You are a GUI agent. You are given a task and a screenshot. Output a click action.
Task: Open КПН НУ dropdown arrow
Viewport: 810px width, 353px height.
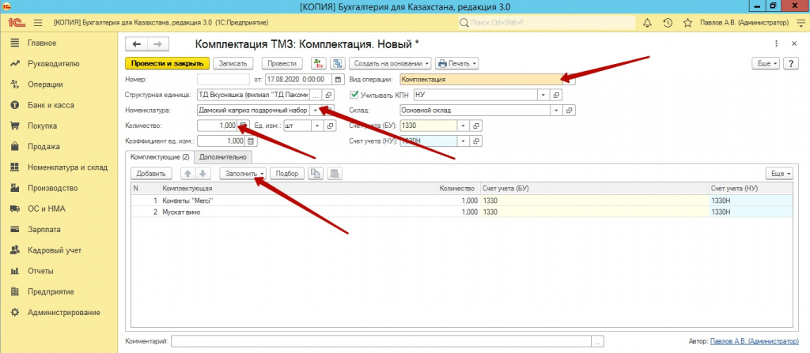[543, 95]
